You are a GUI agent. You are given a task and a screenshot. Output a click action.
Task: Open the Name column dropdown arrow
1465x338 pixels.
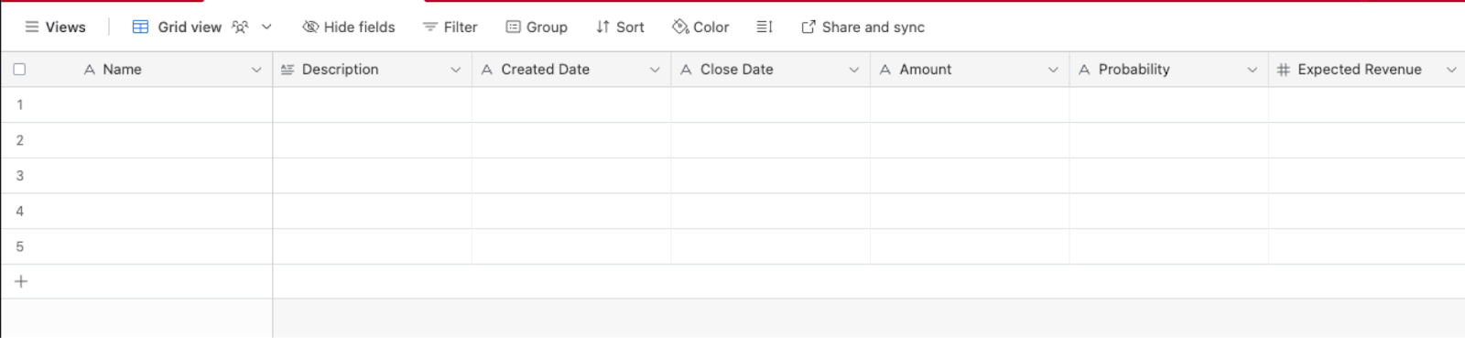pyautogui.click(x=256, y=70)
